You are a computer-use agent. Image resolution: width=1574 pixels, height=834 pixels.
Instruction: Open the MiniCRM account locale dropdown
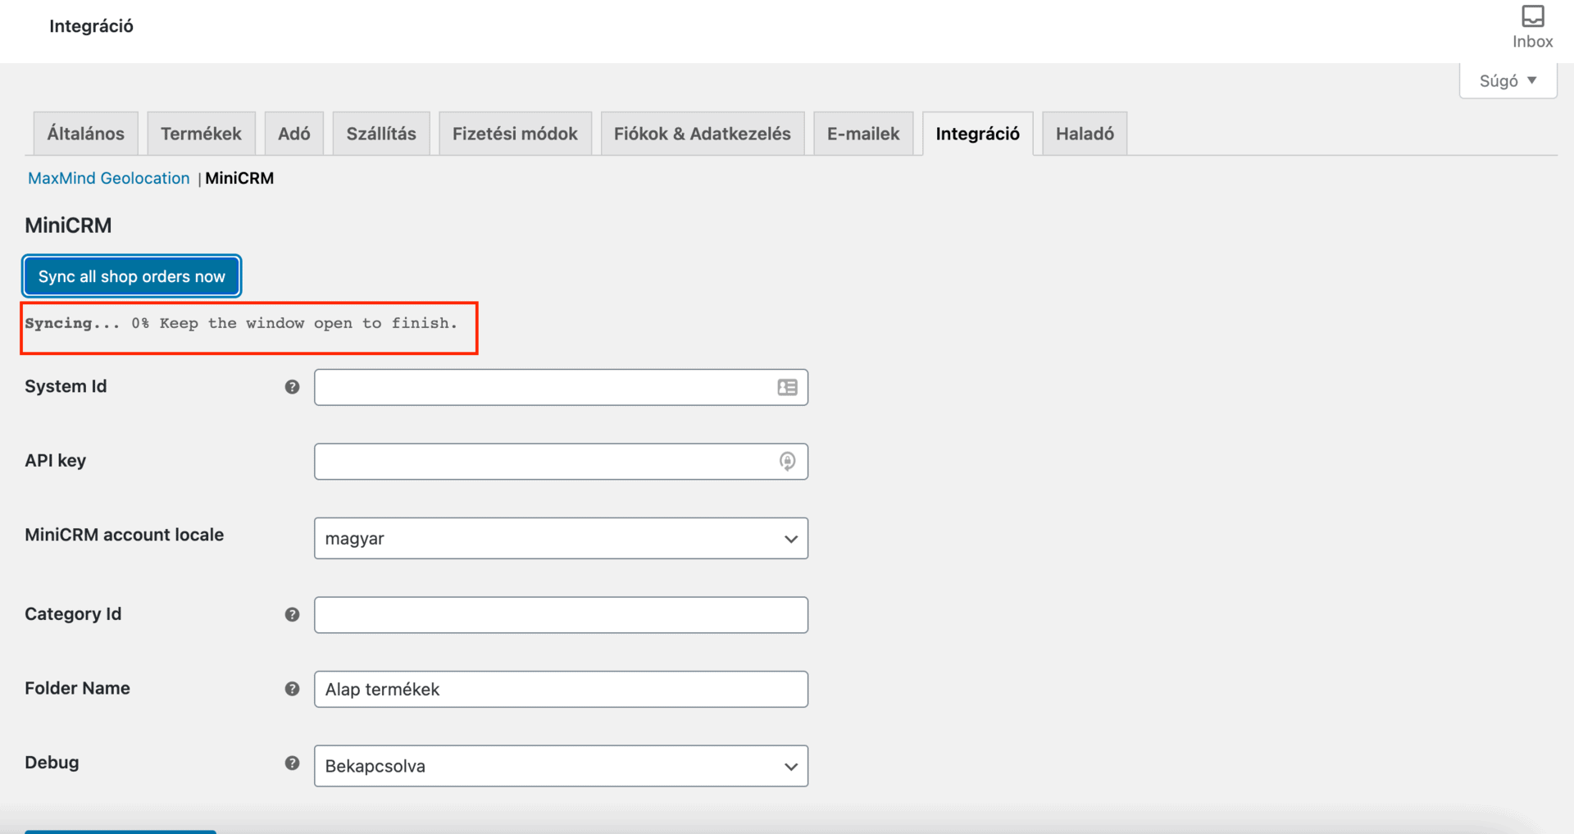[x=561, y=538]
